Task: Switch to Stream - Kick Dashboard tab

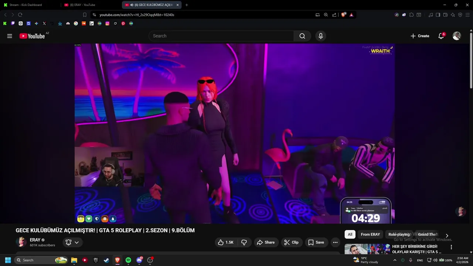Action: click(31, 5)
